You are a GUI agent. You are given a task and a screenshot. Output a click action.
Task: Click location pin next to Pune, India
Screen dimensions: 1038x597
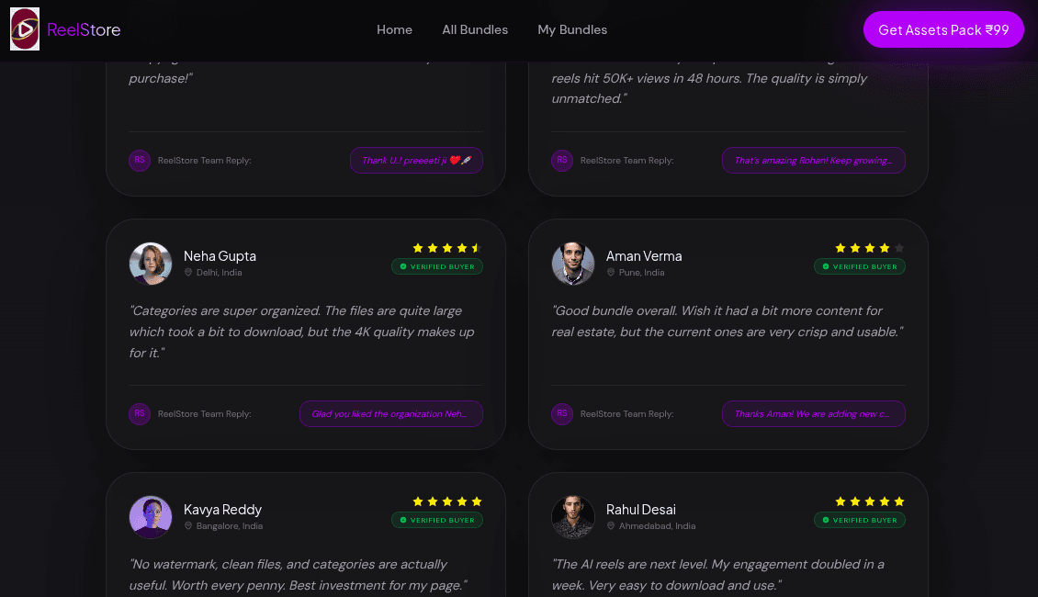click(x=610, y=273)
